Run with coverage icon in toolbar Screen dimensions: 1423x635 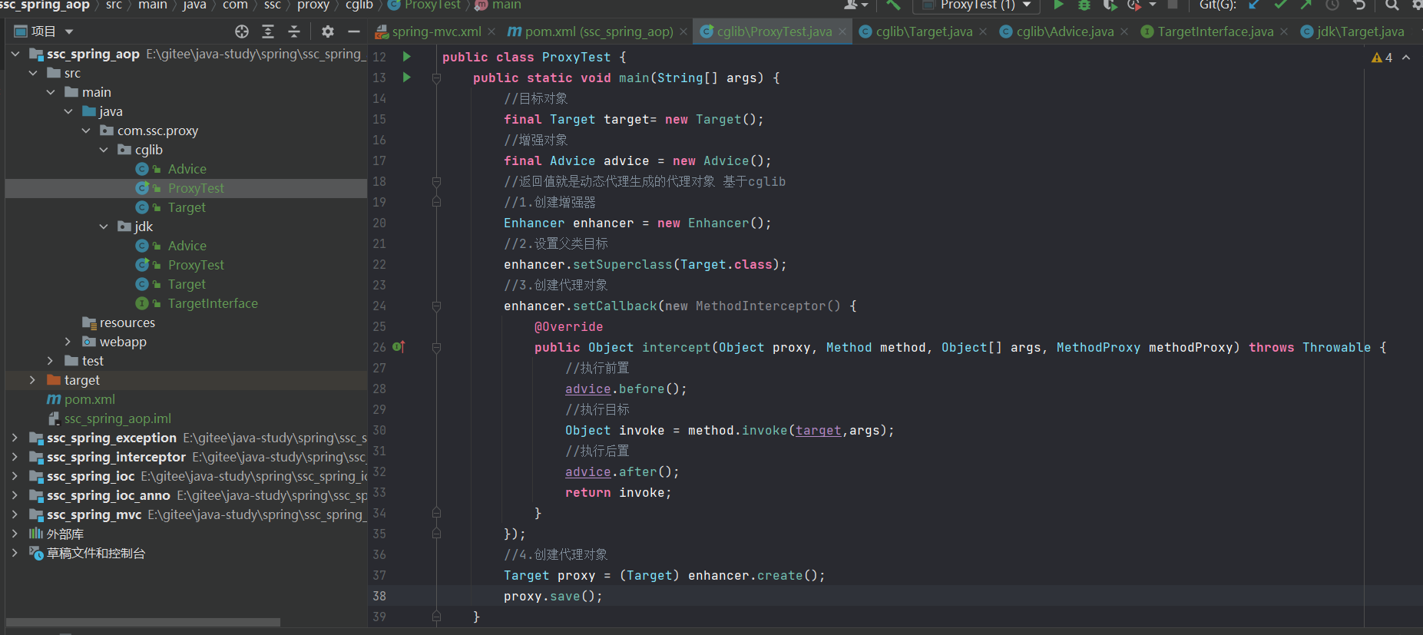pos(1110,5)
